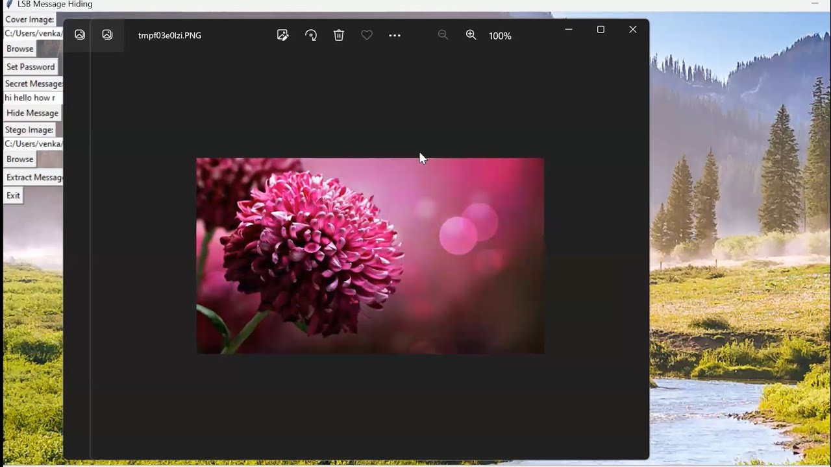831x467 pixels.
Task: Click Browse under Stego Image
Action: [20, 159]
